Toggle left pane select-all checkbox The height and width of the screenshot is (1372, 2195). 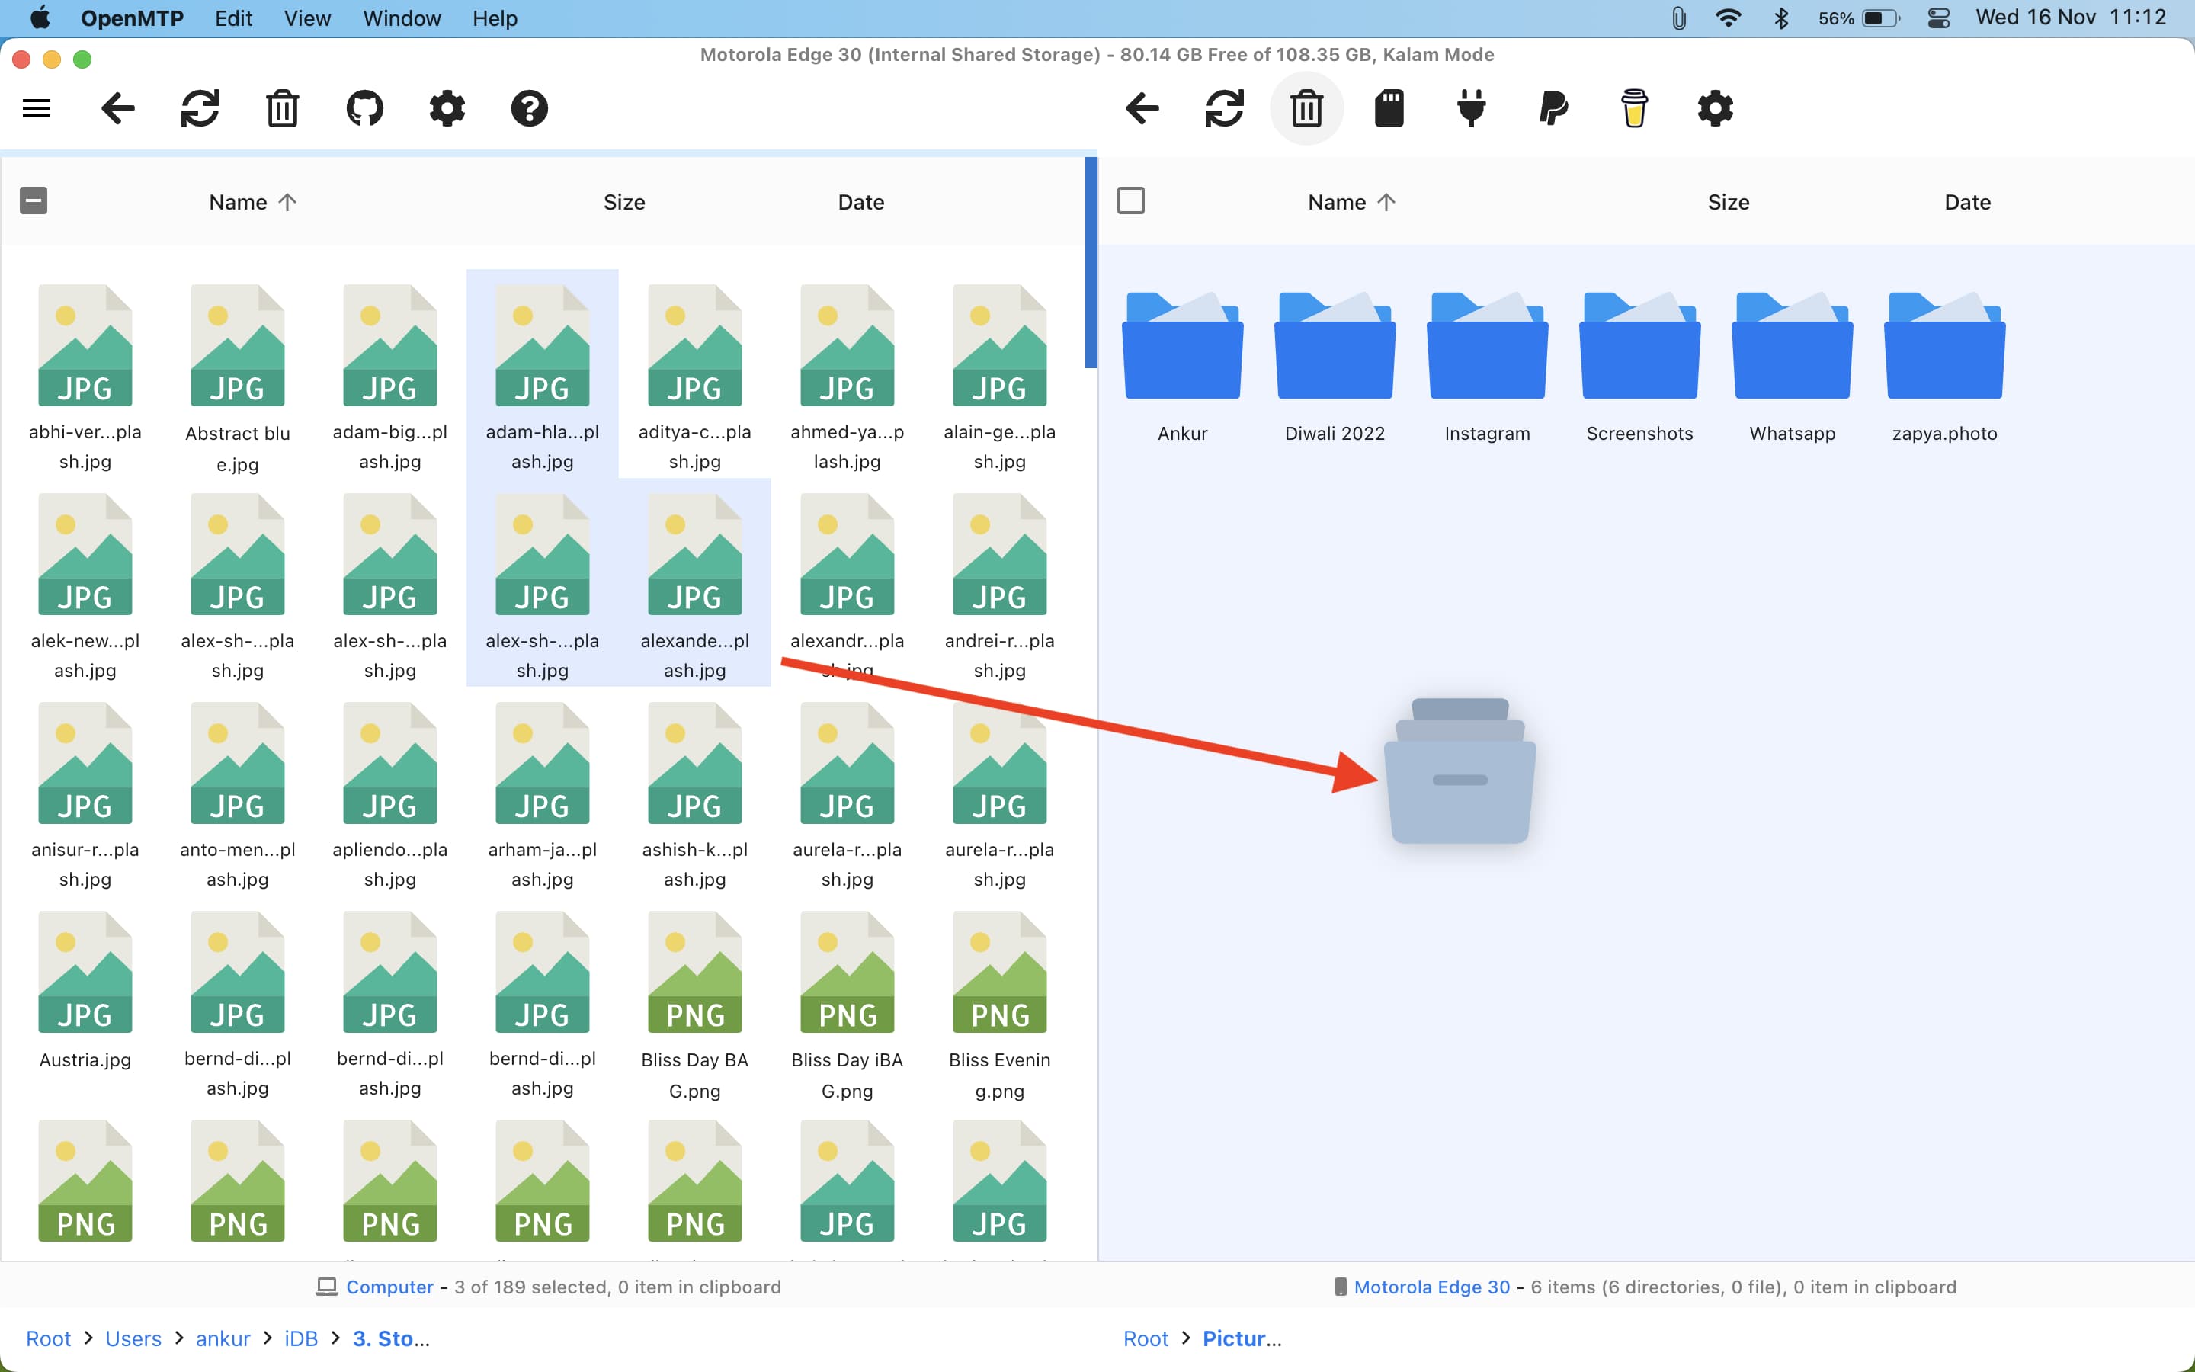tap(34, 200)
